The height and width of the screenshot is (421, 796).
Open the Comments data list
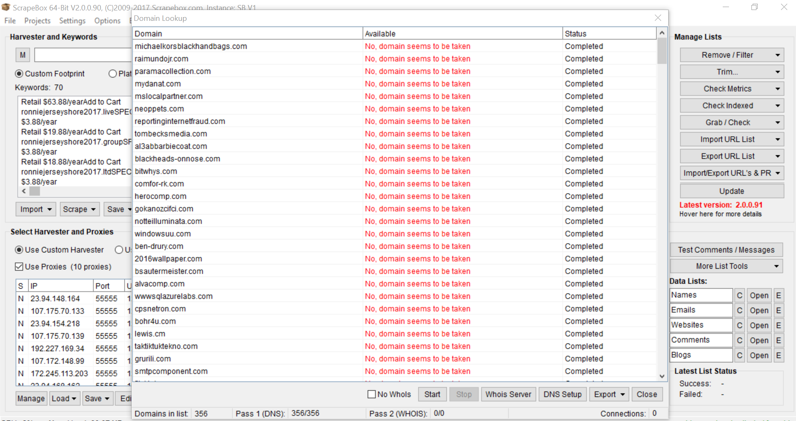tap(759, 340)
